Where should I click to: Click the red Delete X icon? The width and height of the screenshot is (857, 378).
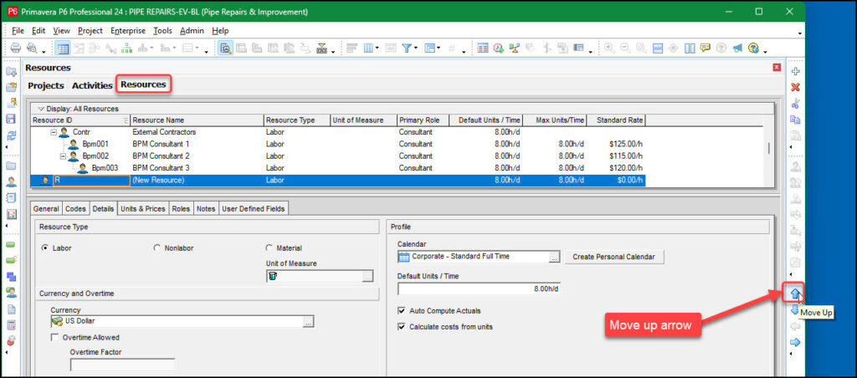tap(796, 88)
